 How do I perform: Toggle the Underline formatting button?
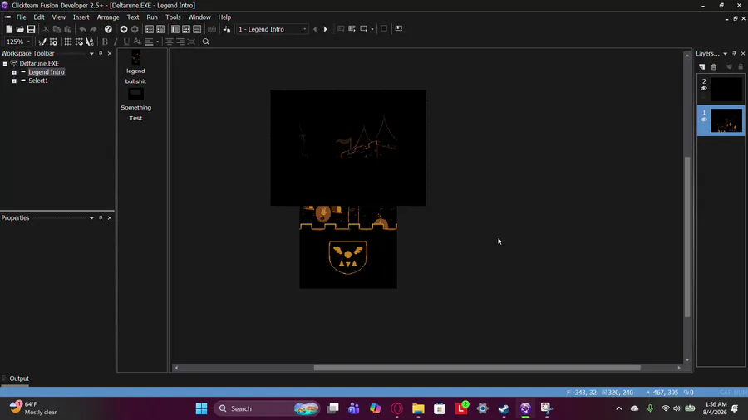[x=126, y=42]
